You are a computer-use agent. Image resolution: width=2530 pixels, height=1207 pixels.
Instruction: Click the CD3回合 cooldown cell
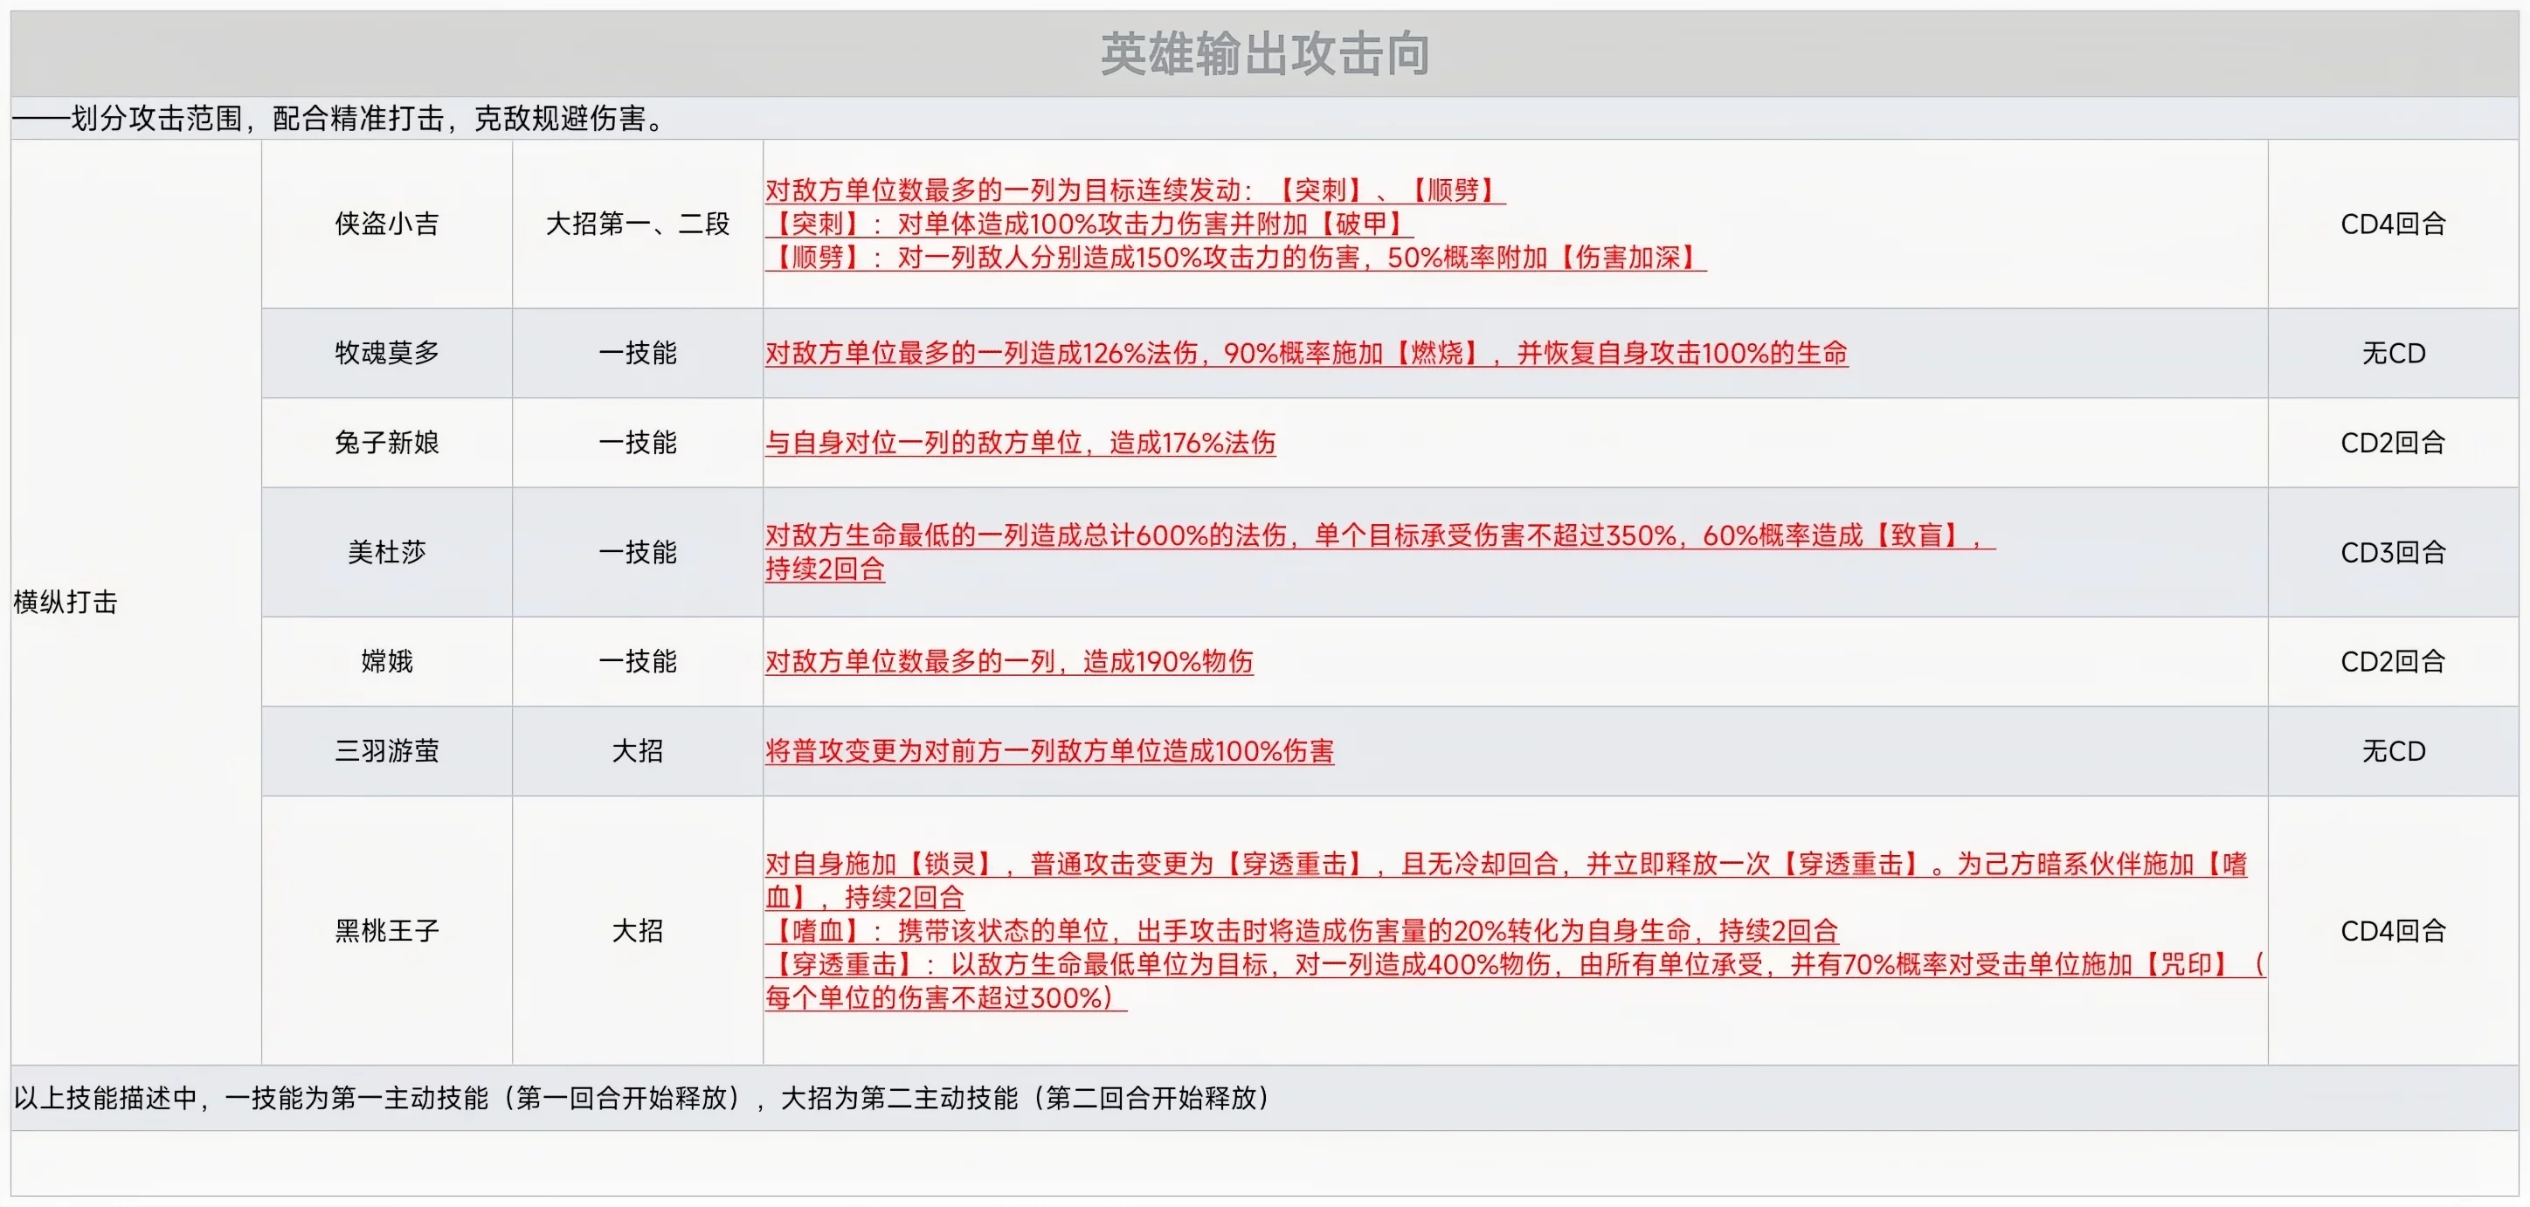(x=2393, y=553)
